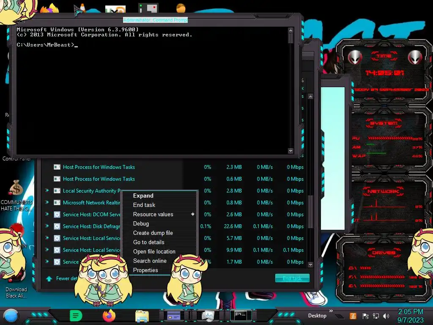Select the second Host Process for Windows Tasks row

[x=174, y=179]
